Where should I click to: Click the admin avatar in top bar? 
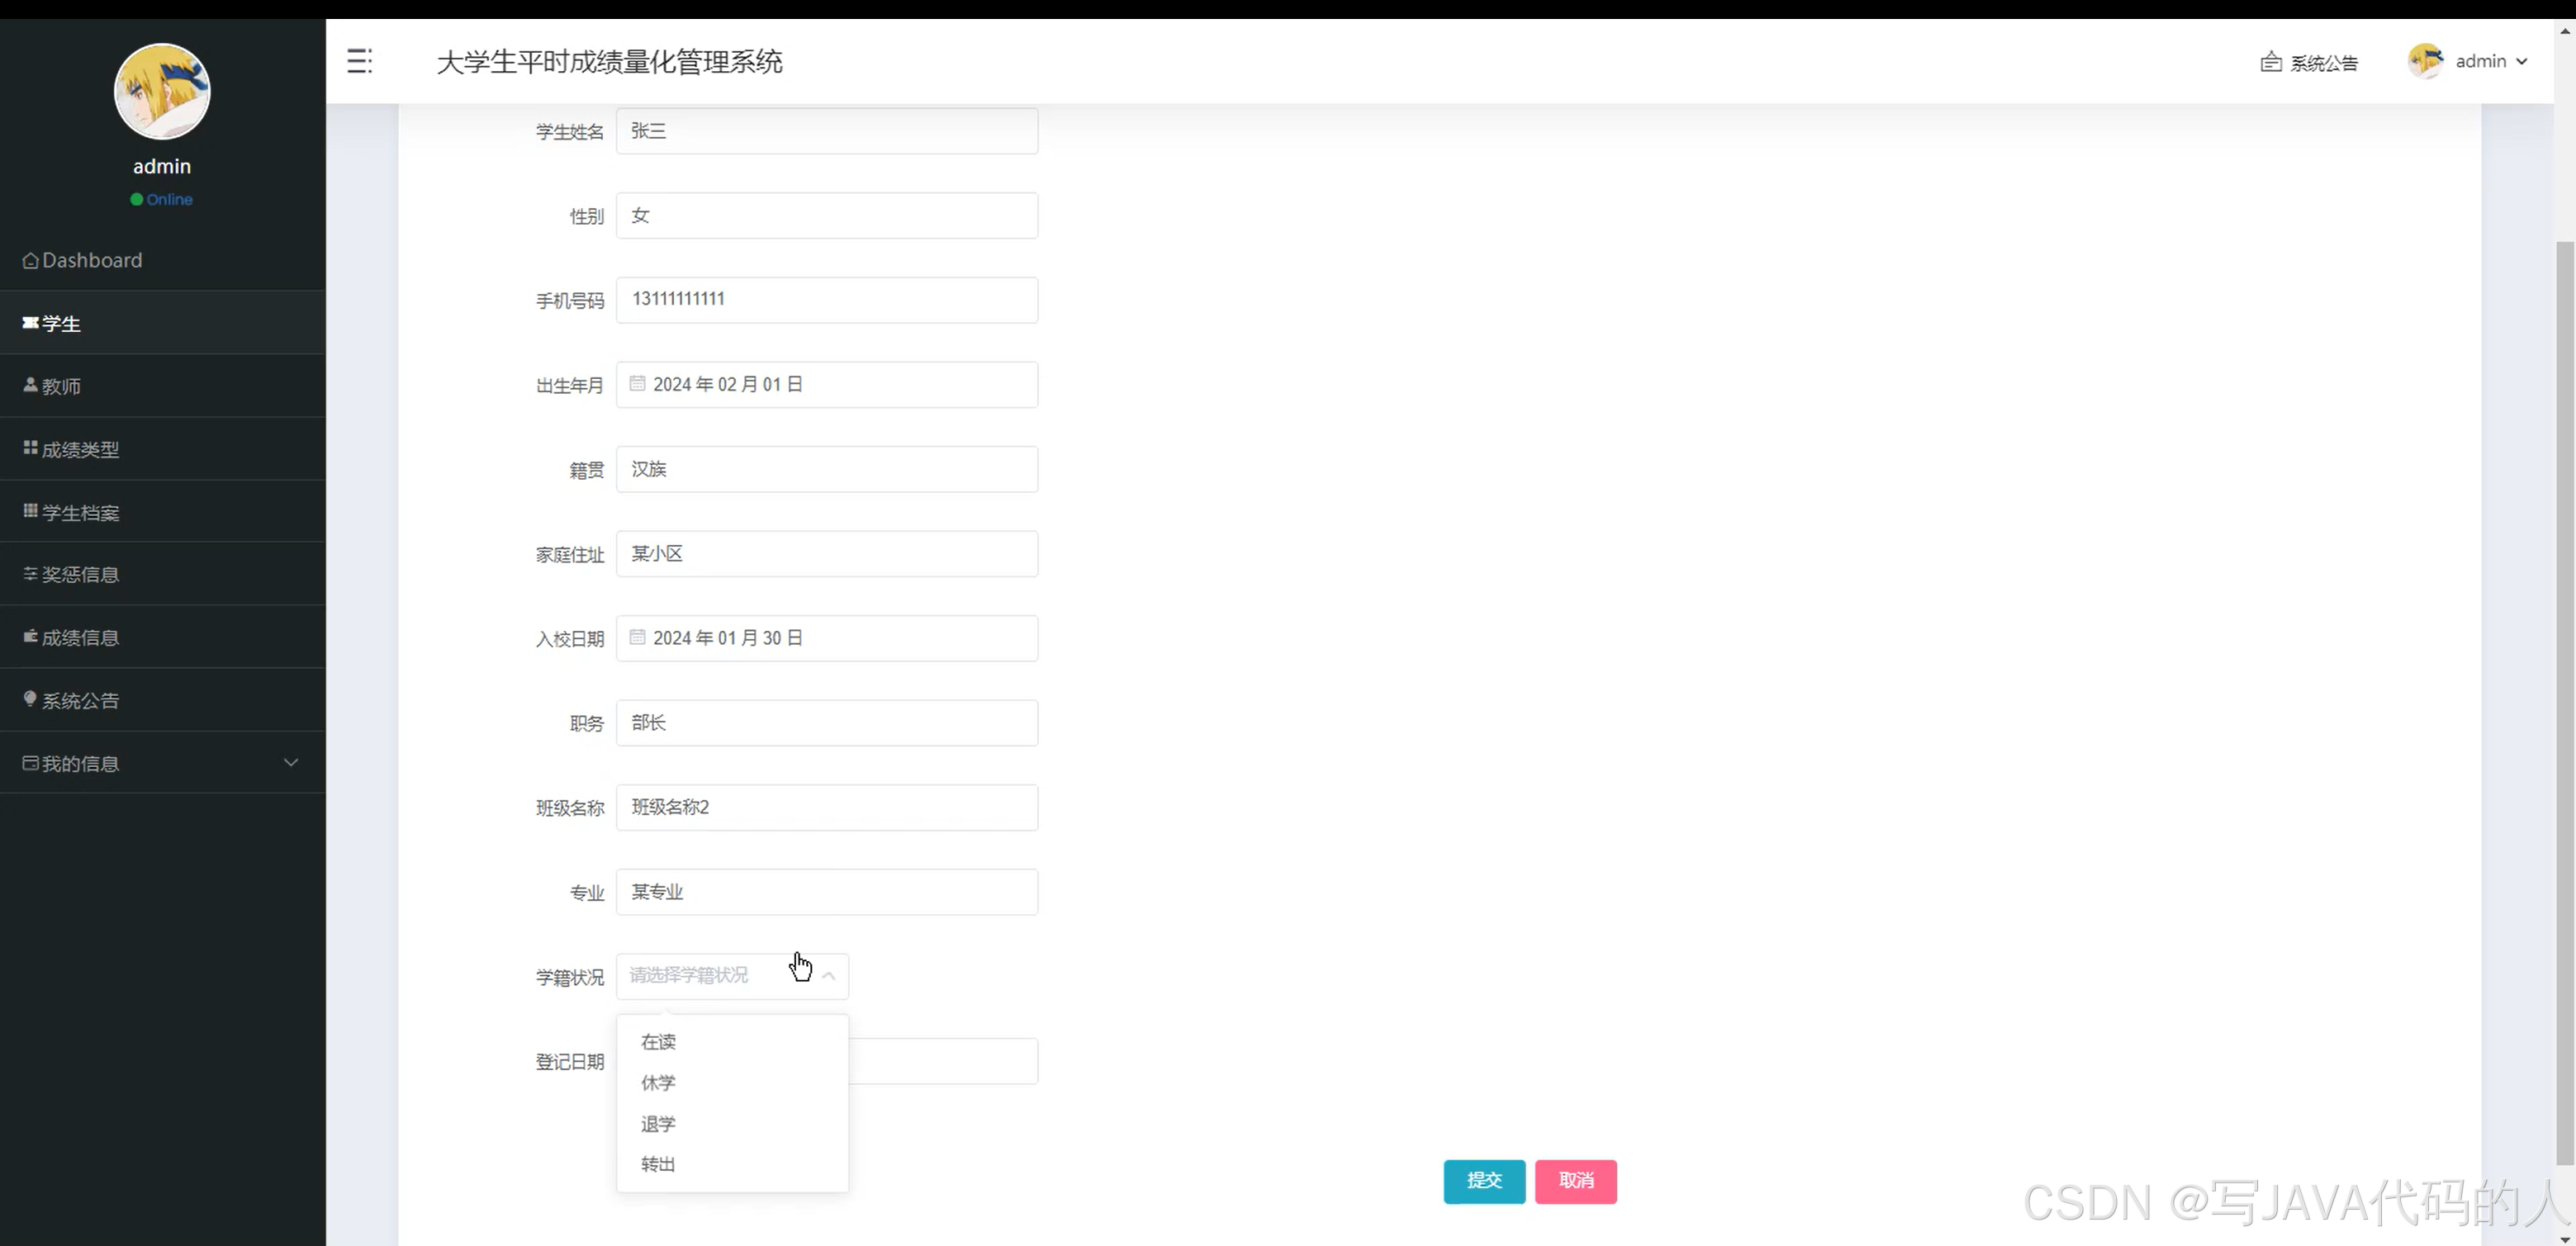coord(2425,62)
